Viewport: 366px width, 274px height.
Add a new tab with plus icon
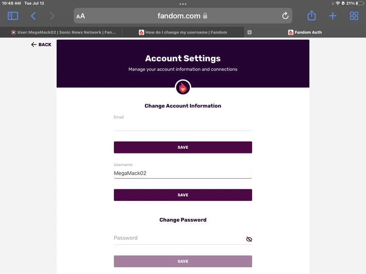point(333,16)
